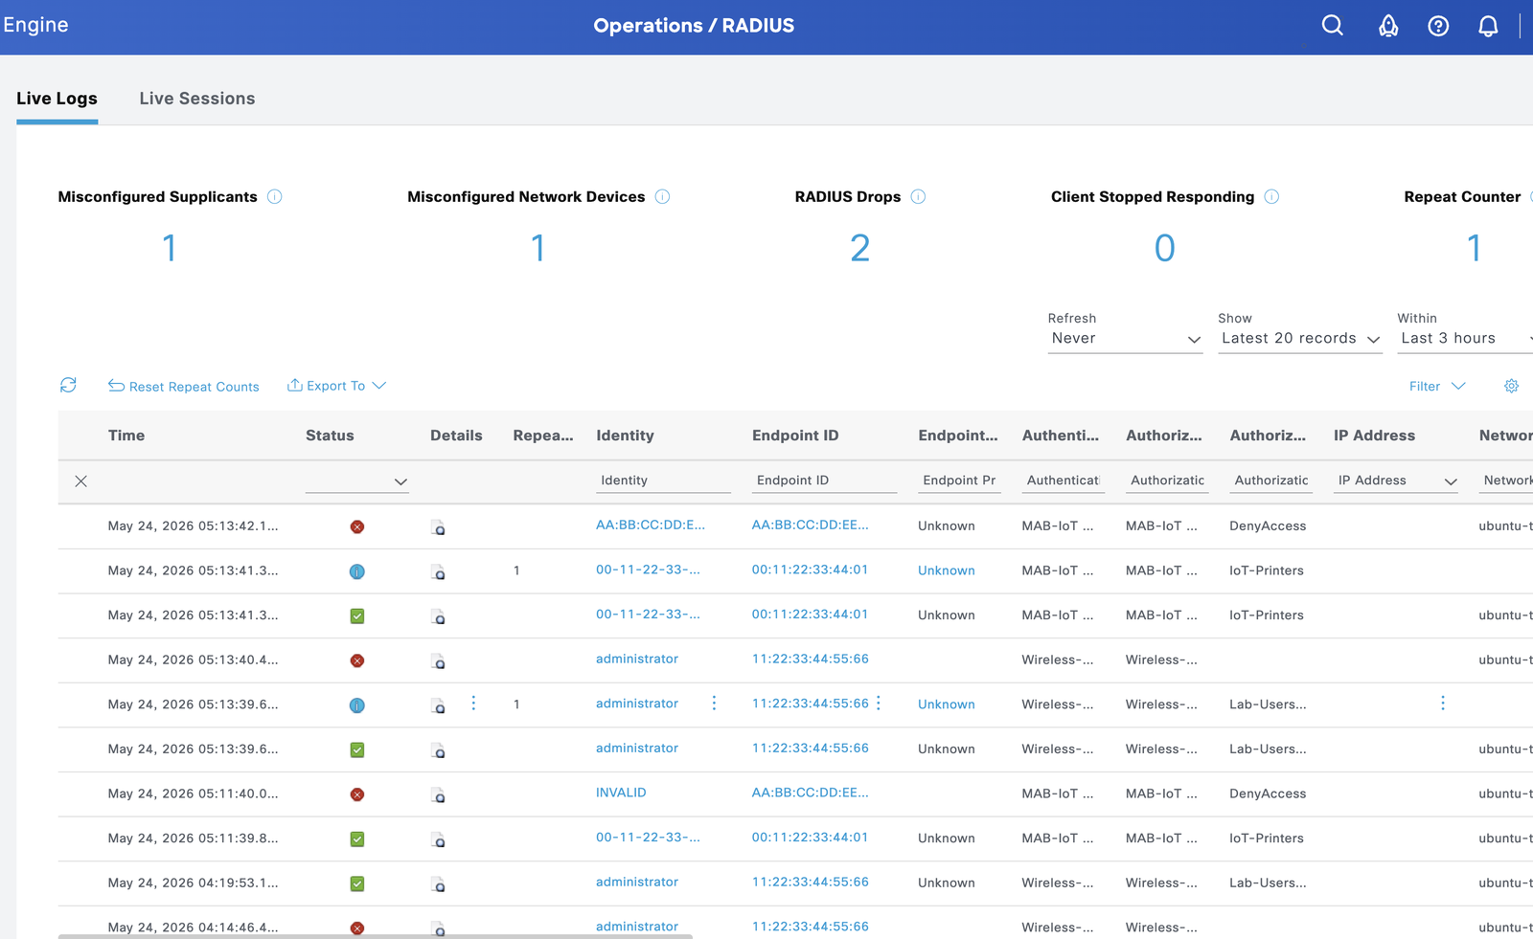Open three-dot menu after endpoint 11:22:33:44:55:66
Viewport: 1533px width, 939px height.
(879, 704)
